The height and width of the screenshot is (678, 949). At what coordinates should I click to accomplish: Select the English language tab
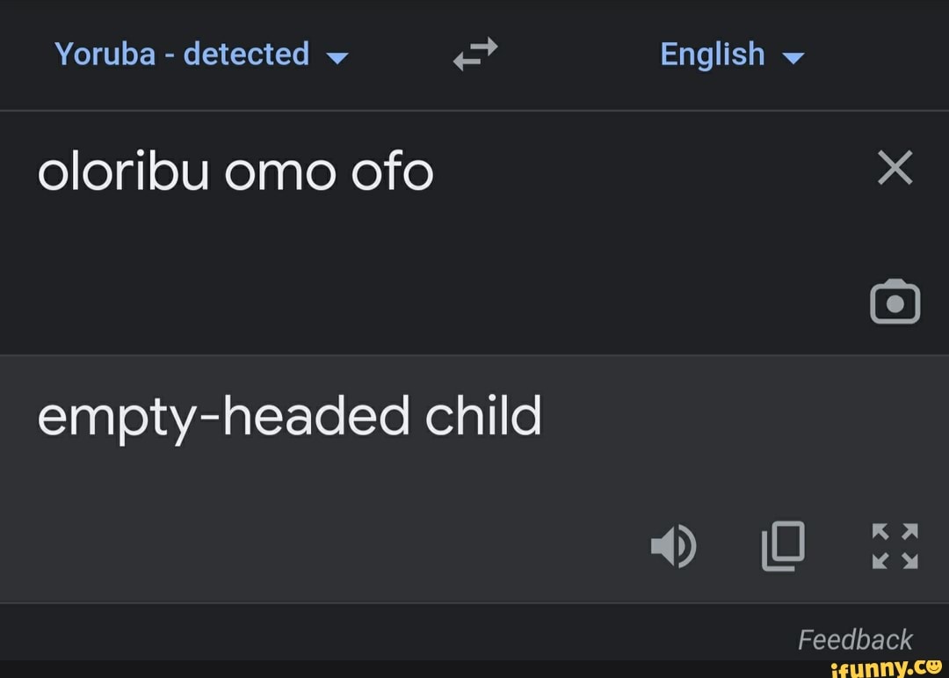click(714, 55)
